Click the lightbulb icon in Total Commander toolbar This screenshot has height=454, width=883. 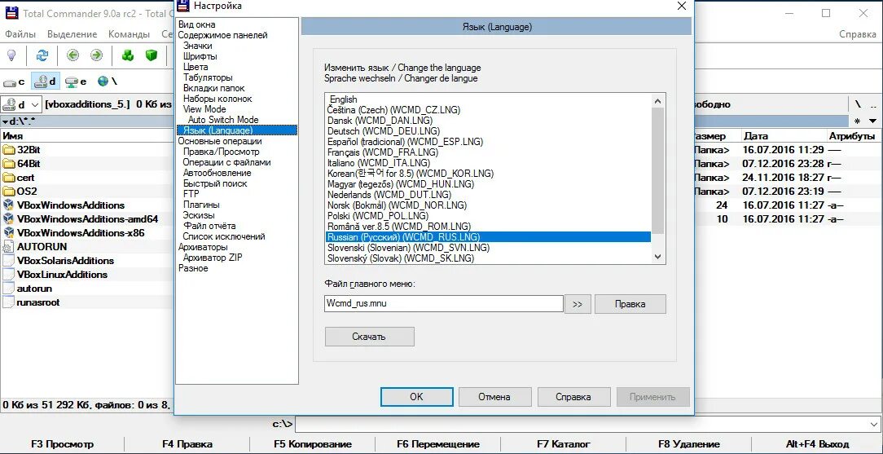(11, 55)
